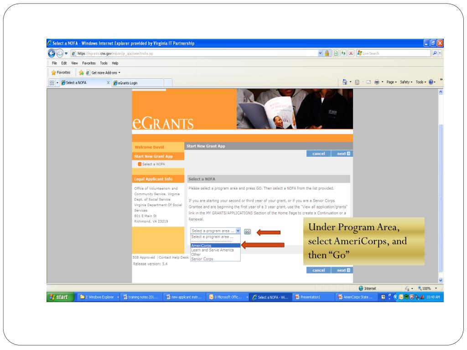Click the Live Search magnifier button

point(435,53)
